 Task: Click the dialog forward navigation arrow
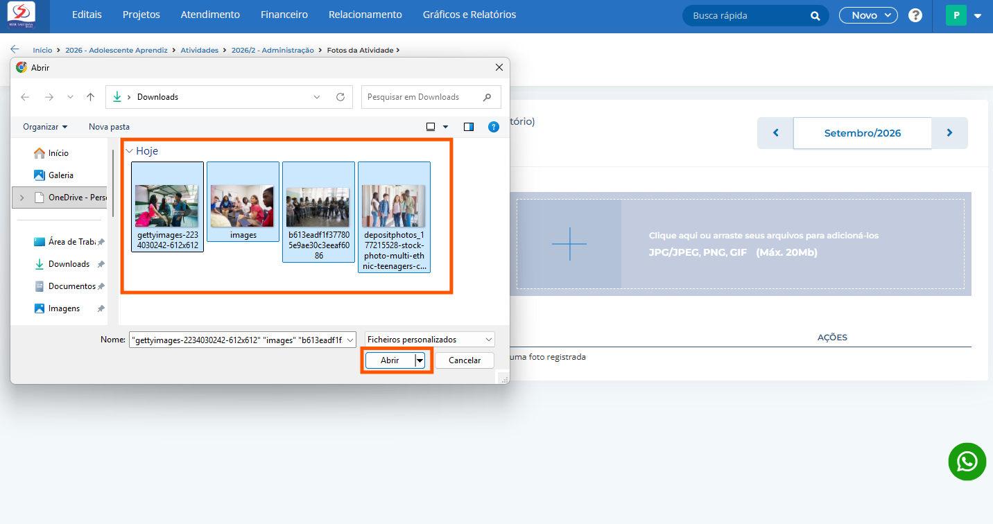point(49,97)
